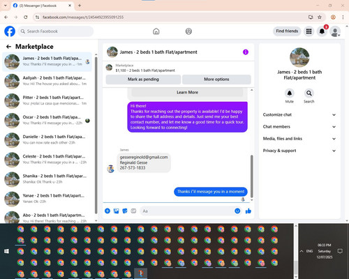This screenshot has width=349, height=279.
Task: Click 'Thanks i'll message you in a moment' bubble
Action: tap(211, 192)
